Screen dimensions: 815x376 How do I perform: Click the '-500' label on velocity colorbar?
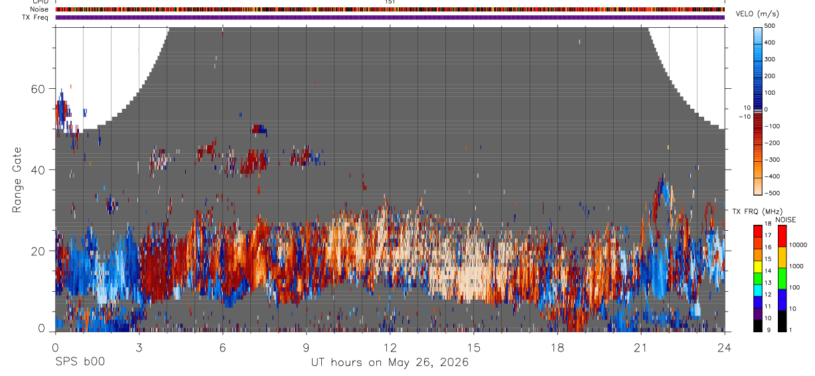pyautogui.click(x=772, y=193)
